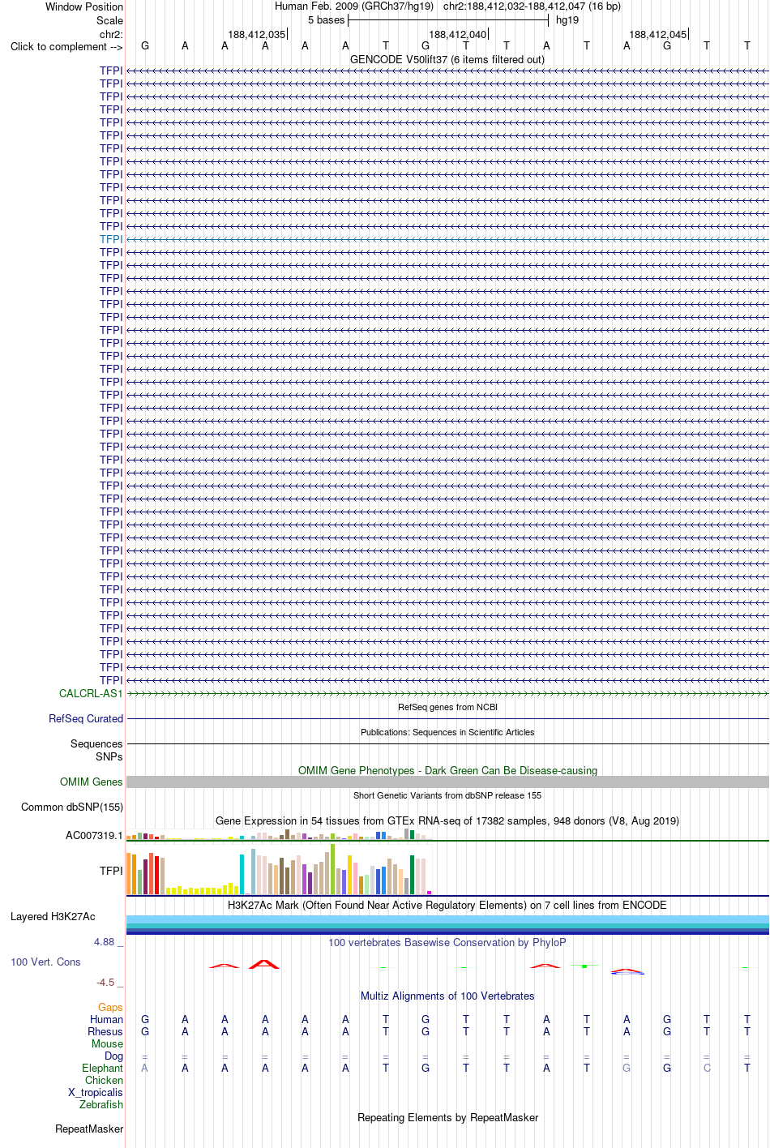Click the chr2: ruler label
Image resolution: width=770 pixels, height=1148 pixels.
[111, 34]
